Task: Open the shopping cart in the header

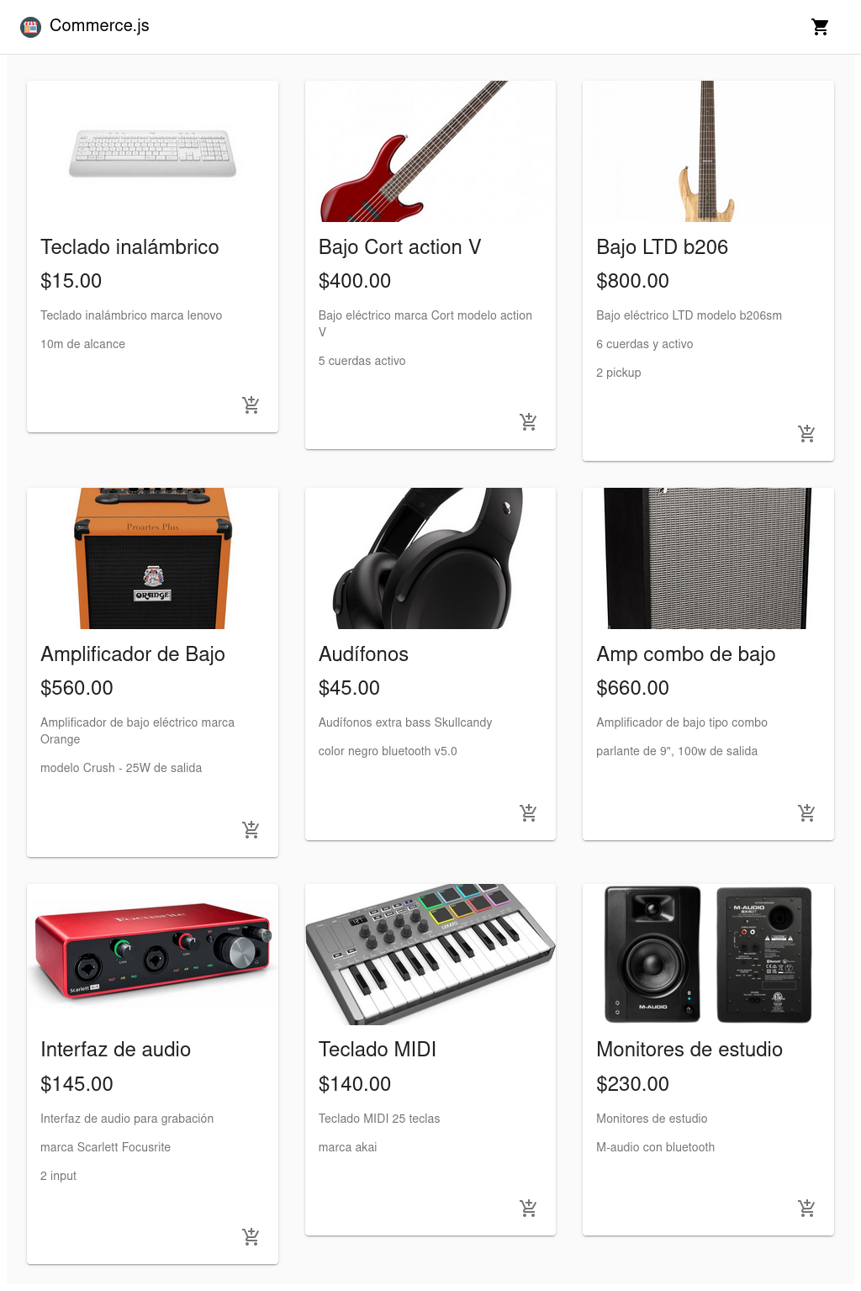Action: [820, 27]
